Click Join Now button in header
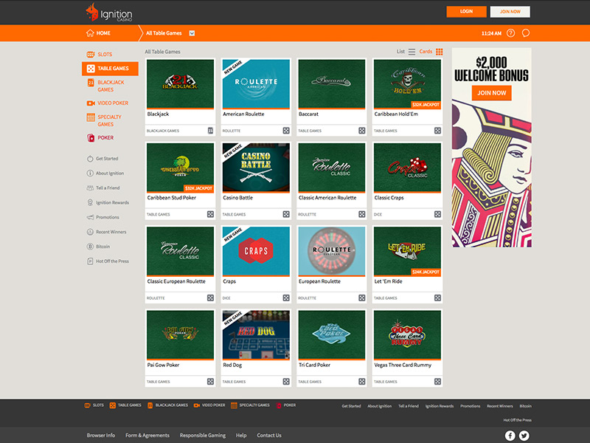 pos(510,12)
